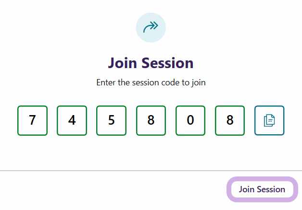The width and height of the screenshot is (302, 210).
Task: Focus the first code box containing 7
Action: 33,120
